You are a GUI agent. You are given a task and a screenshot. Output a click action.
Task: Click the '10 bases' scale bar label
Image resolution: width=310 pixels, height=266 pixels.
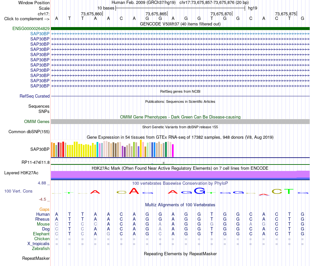pos(106,8)
